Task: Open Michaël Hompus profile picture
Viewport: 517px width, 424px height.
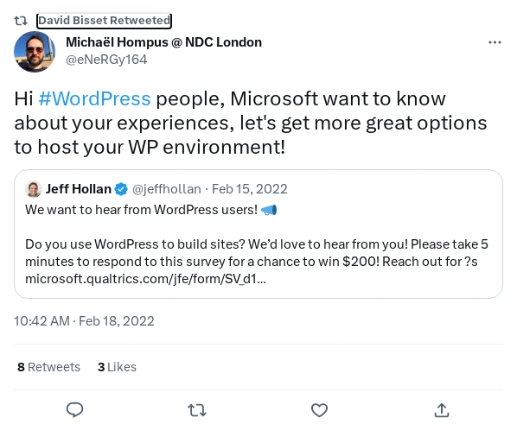Action: (x=35, y=52)
